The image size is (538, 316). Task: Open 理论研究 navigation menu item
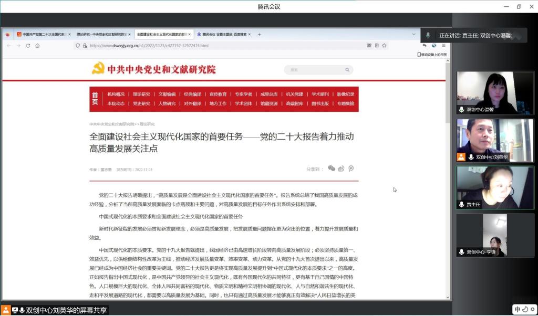click(x=141, y=94)
